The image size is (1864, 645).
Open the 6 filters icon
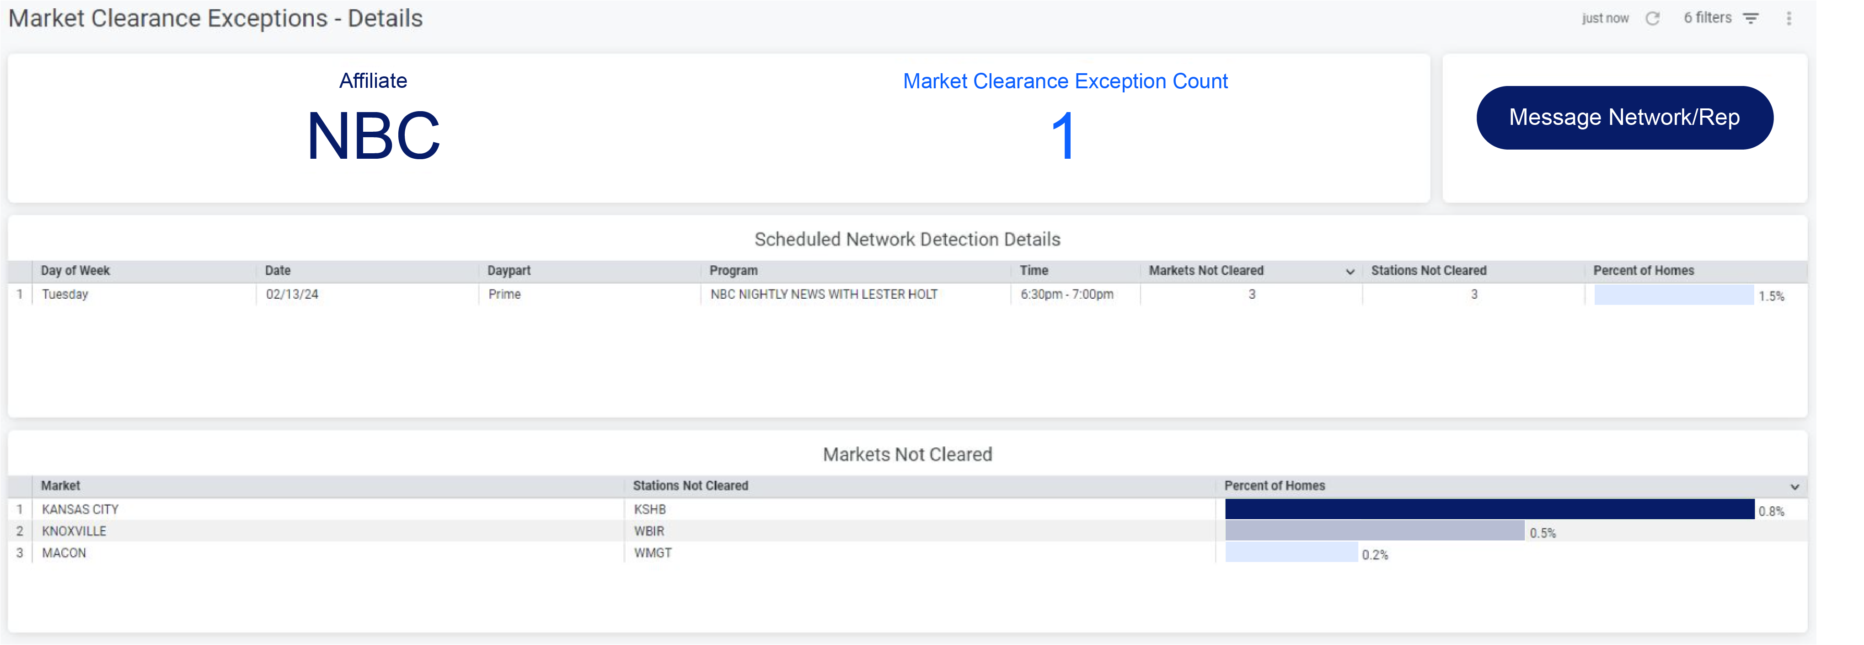point(1751,18)
